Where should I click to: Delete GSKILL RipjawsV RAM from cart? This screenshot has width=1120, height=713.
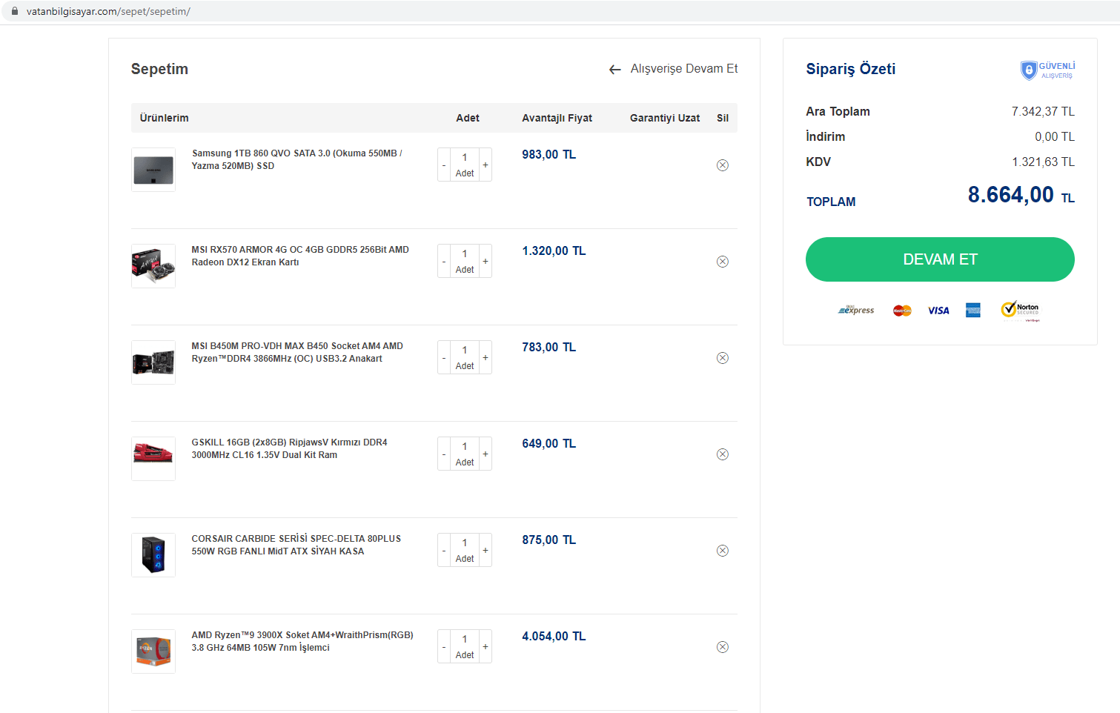pyautogui.click(x=723, y=454)
